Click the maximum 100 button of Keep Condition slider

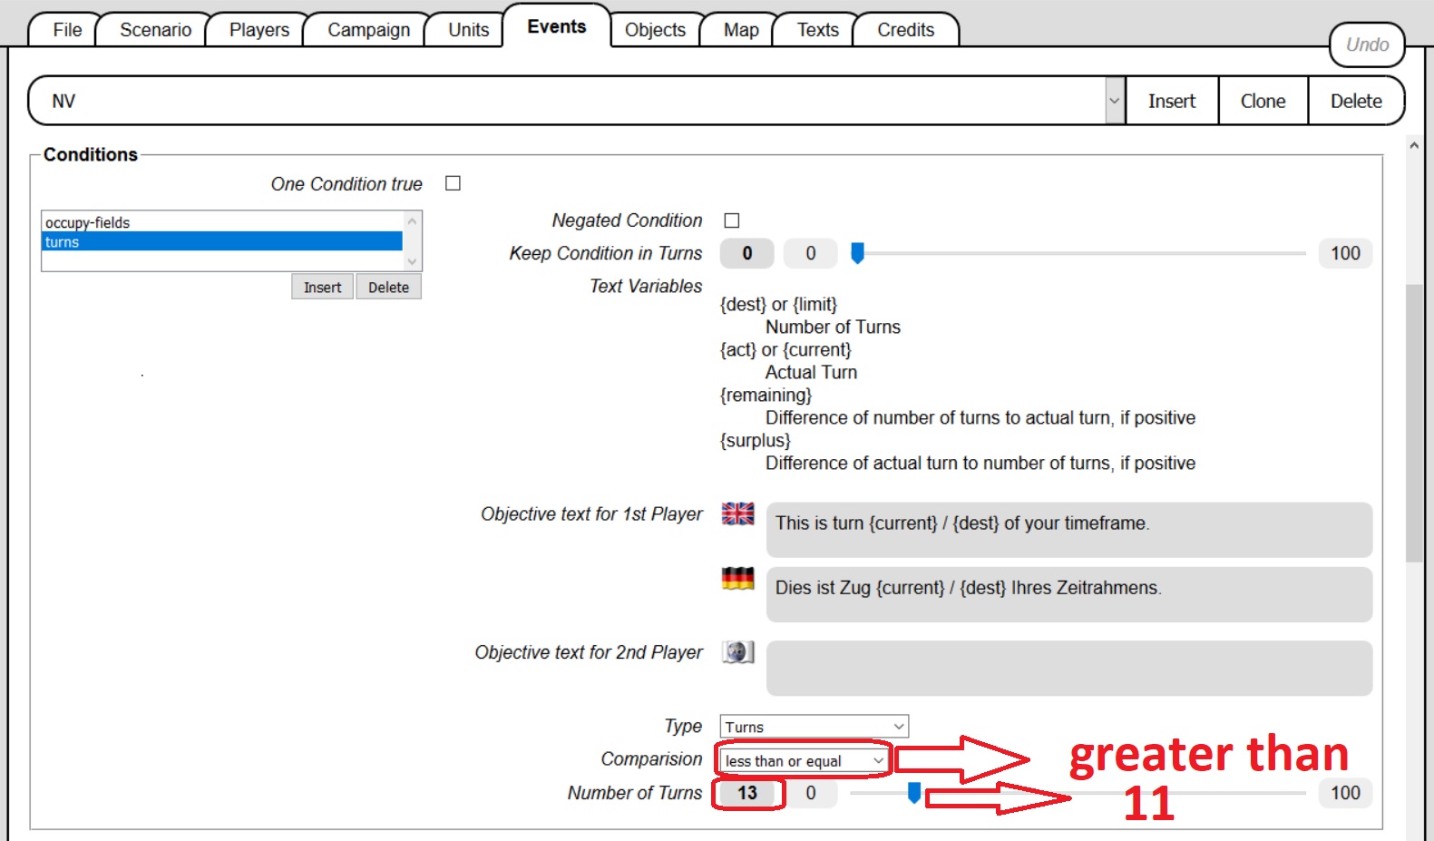(1345, 253)
